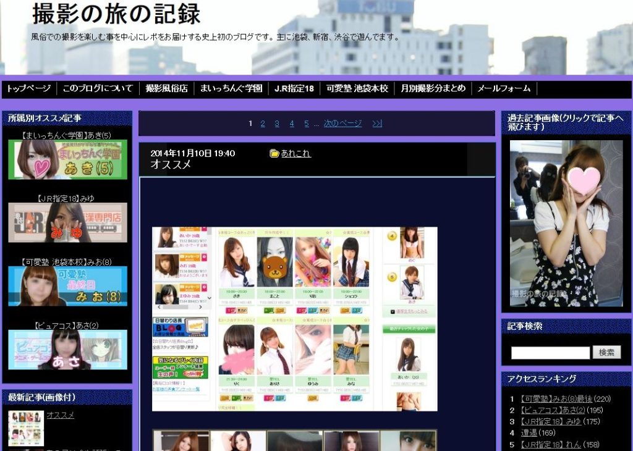Screen dimensions: 633x451
Task: Jump to page 5 in pagination
Action: click(x=306, y=124)
